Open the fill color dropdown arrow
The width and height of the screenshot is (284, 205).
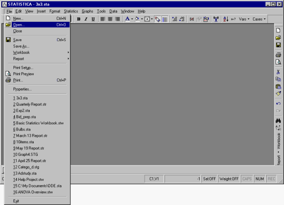[142, 19]
